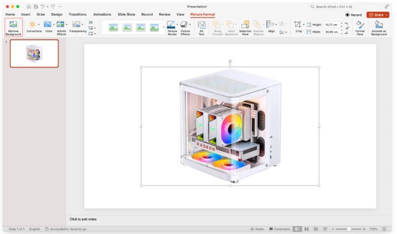Open the Review tab

coord(164,15)
